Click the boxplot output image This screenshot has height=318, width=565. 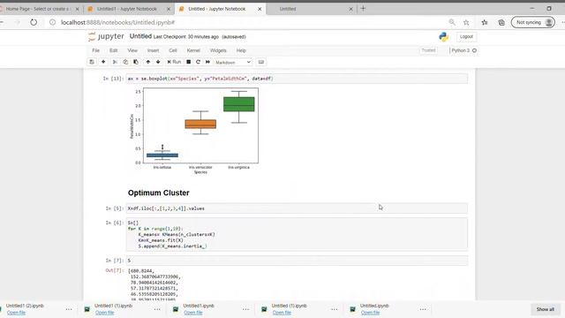click(x=194, y=132)
